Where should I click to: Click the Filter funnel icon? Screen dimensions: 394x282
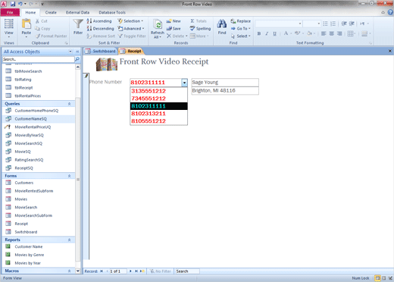(x=78, y=24)
